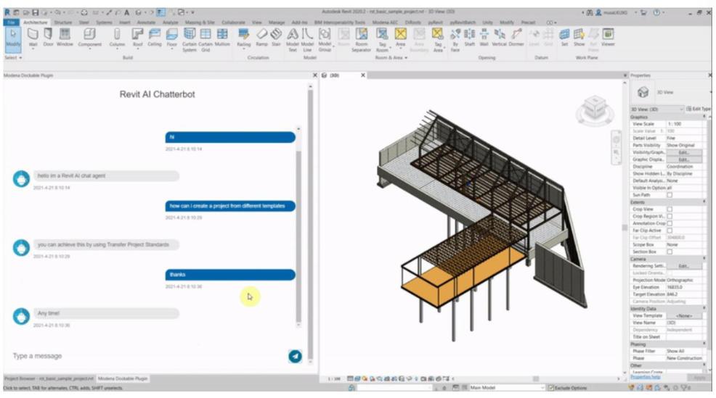Viewport: 716px width, 398px height.
Task: Click Edit for Visibility/Graphics overrides
Action: coord(683,152)
